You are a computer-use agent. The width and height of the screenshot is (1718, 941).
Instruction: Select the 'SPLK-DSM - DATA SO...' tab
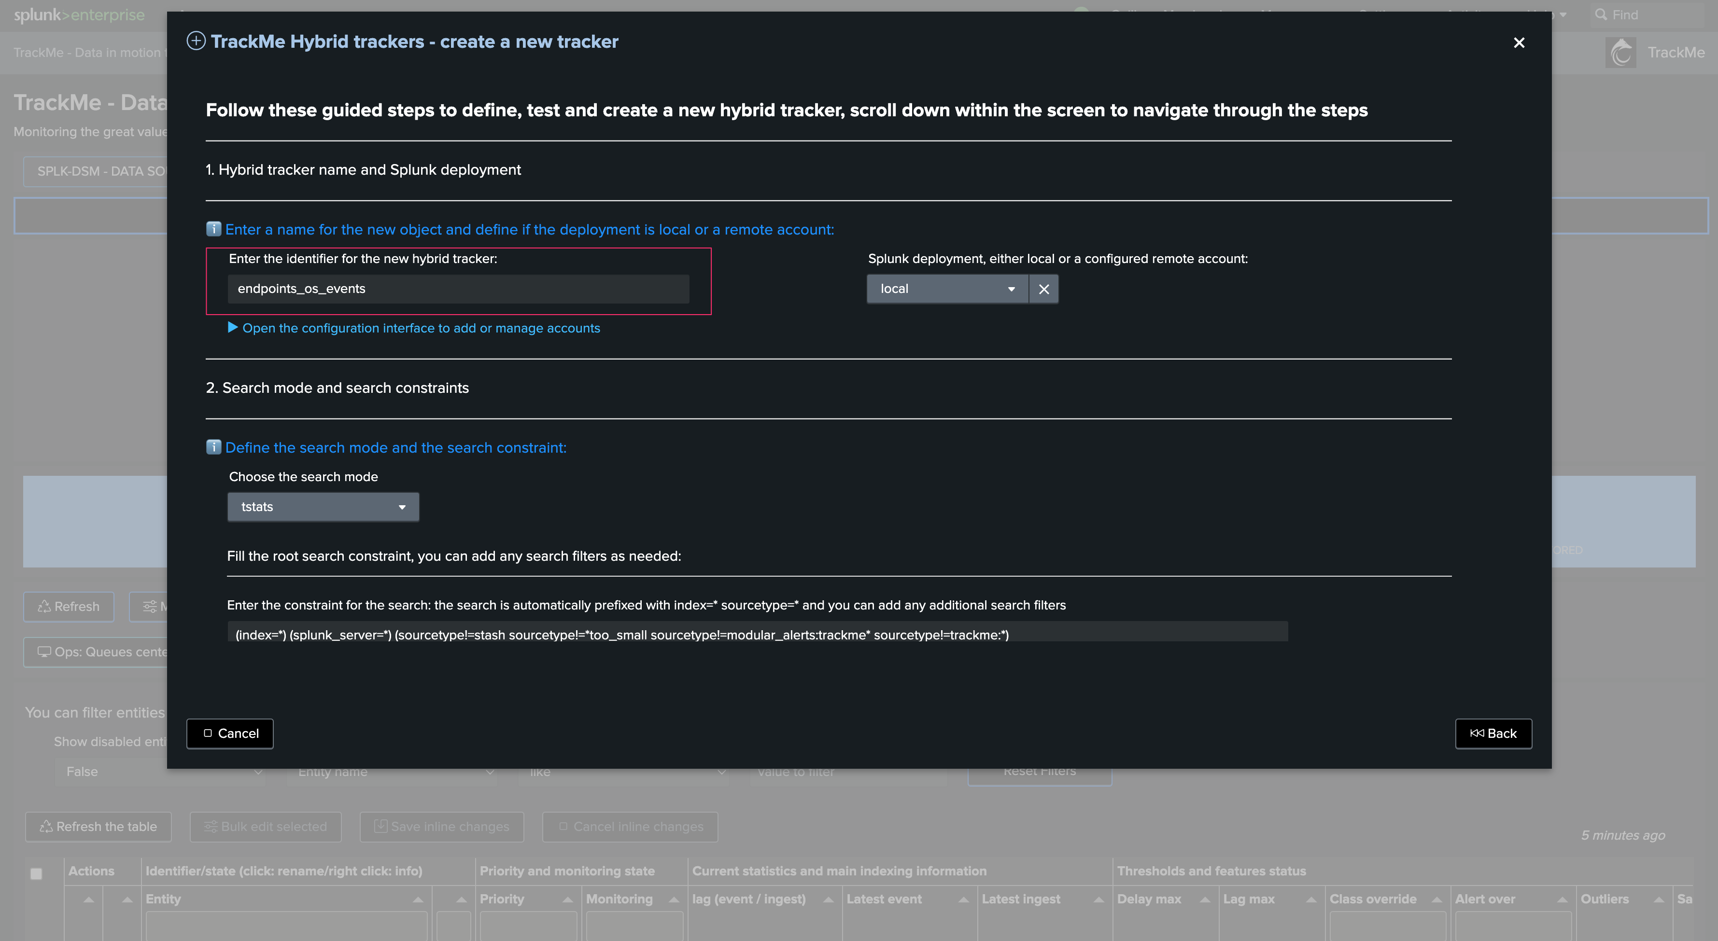pyautogui.click(x=96, y=171)
